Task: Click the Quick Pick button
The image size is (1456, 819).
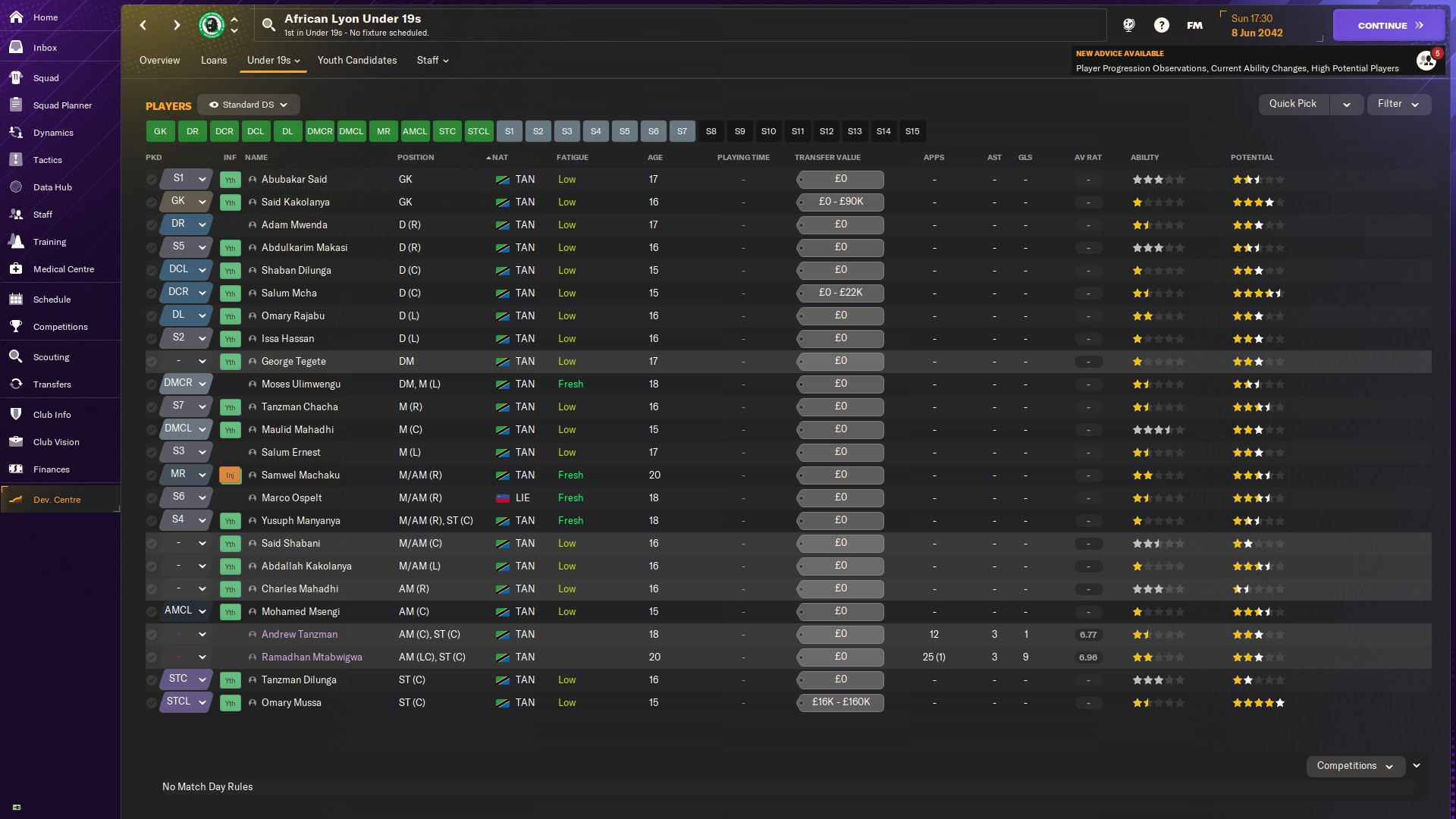Action: (1293, 104)
